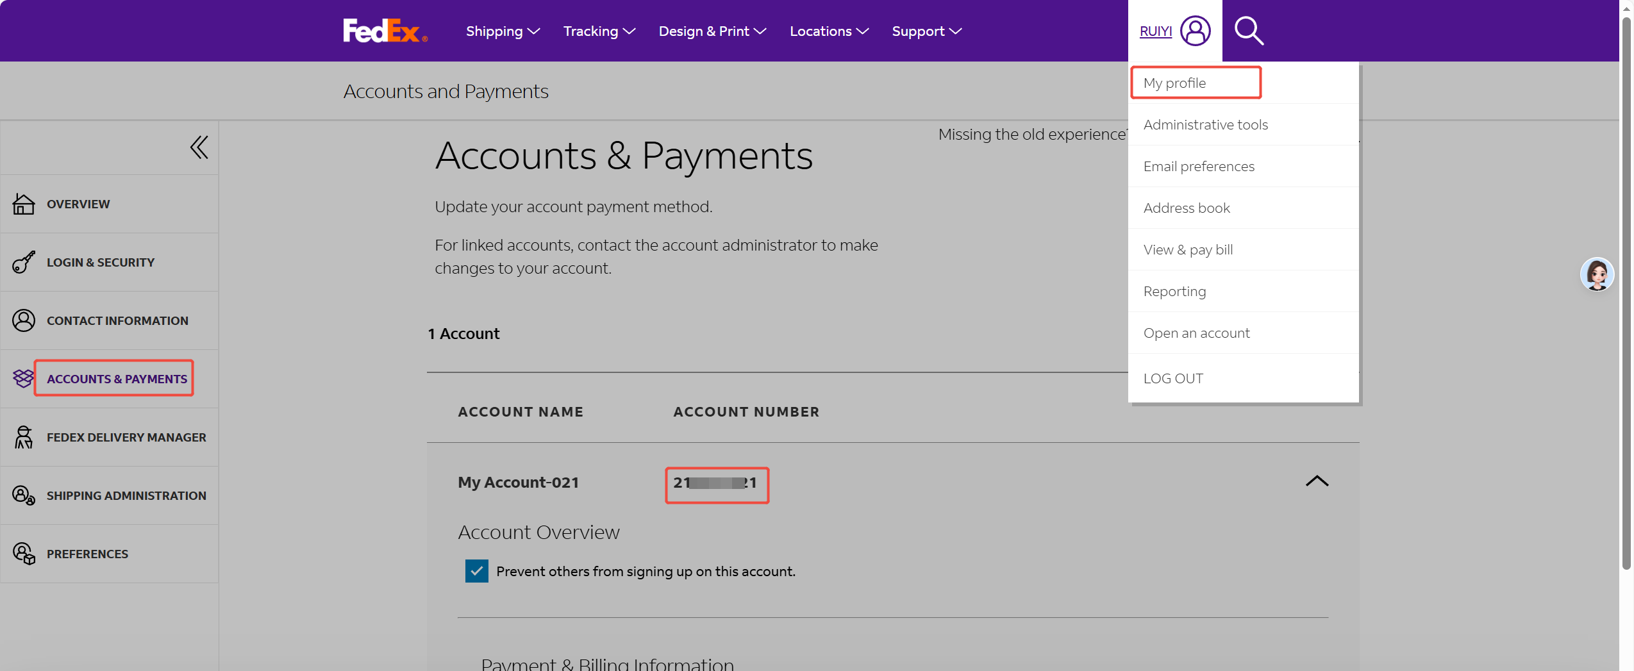This screenshot has width=1634, height=671.
Task: Expand the Tracking dropdown menu
Action: tap(599, 31)
